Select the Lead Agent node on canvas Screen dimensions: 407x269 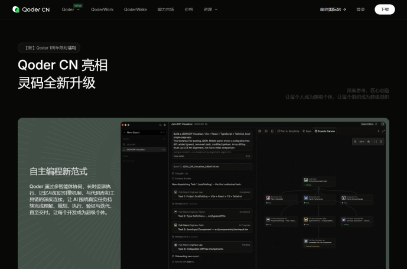(x=319, y=182)
